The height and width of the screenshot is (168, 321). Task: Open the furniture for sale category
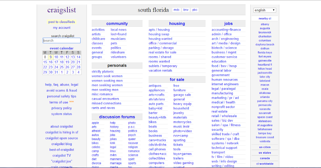coord(179,90)
